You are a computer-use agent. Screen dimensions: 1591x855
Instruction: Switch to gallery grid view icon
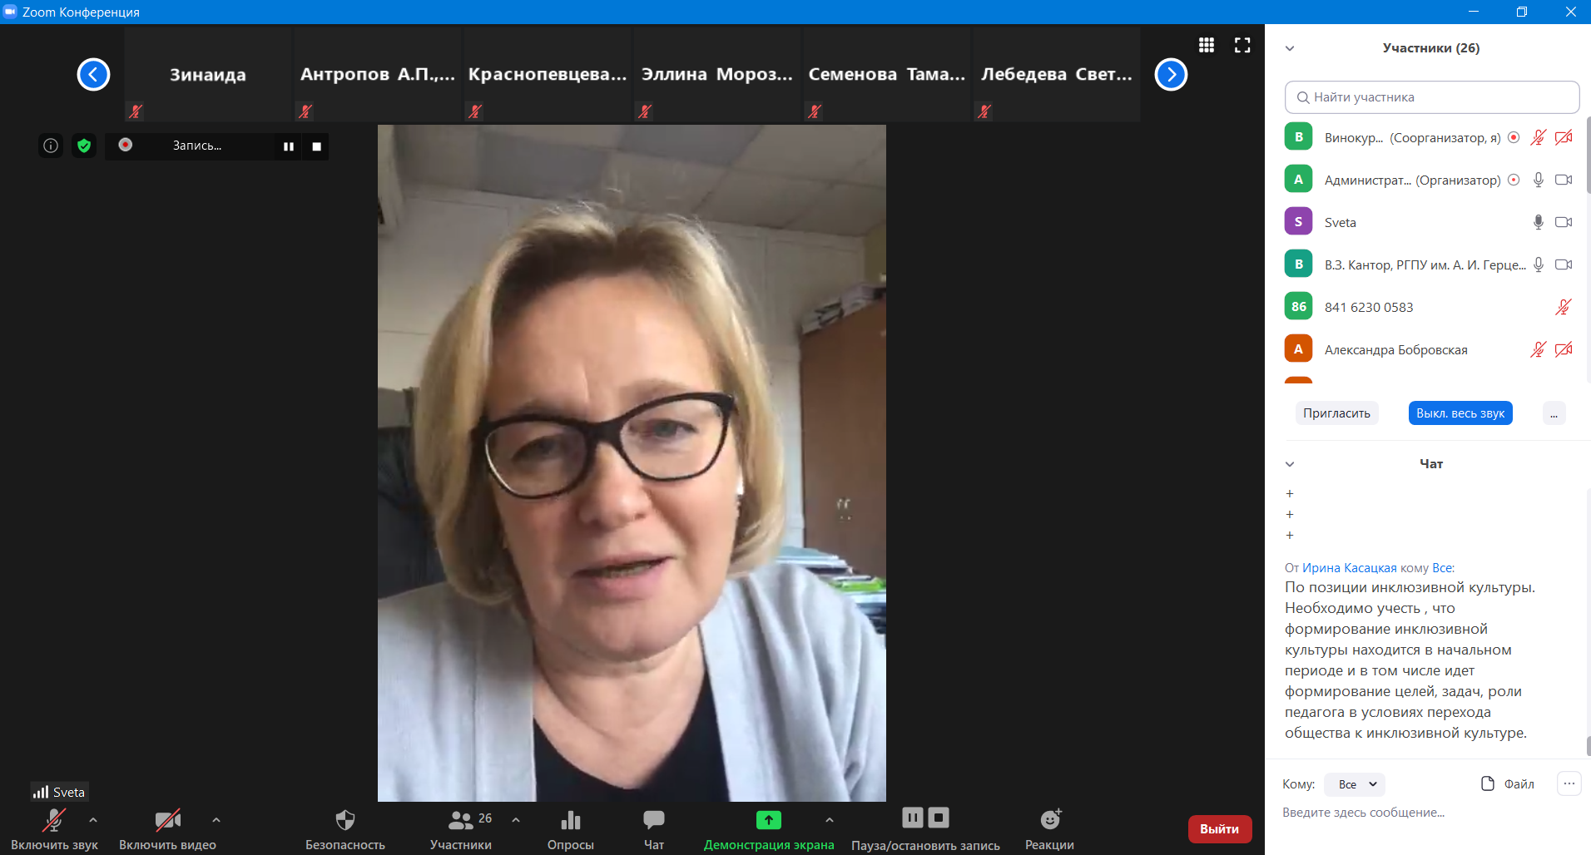tap(1206, 46)
